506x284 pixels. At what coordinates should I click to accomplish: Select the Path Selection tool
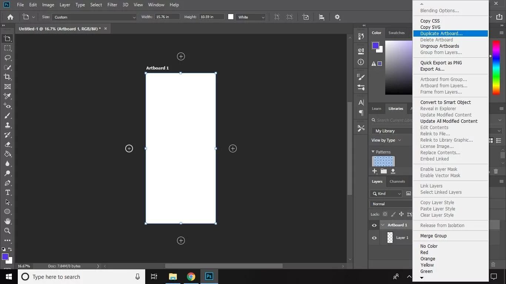tap(7, 202)
